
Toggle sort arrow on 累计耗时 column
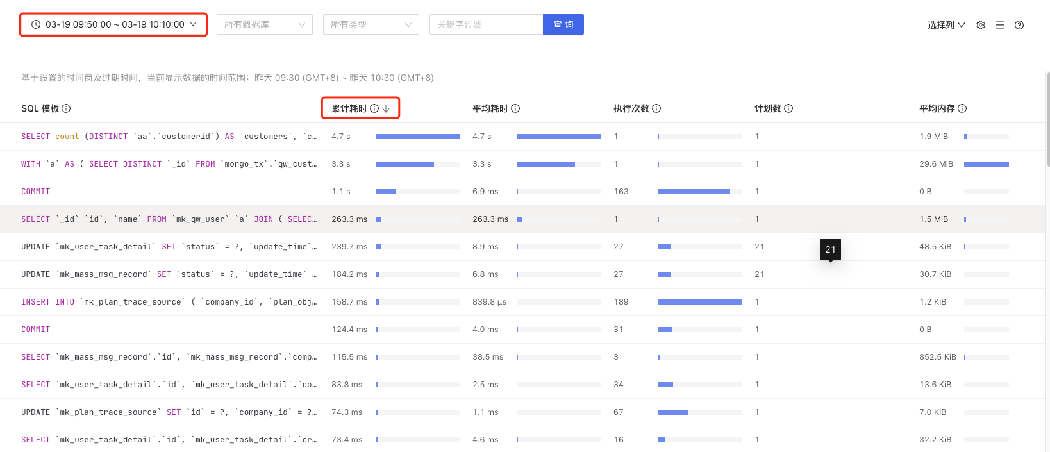click(x=386, y=109)
